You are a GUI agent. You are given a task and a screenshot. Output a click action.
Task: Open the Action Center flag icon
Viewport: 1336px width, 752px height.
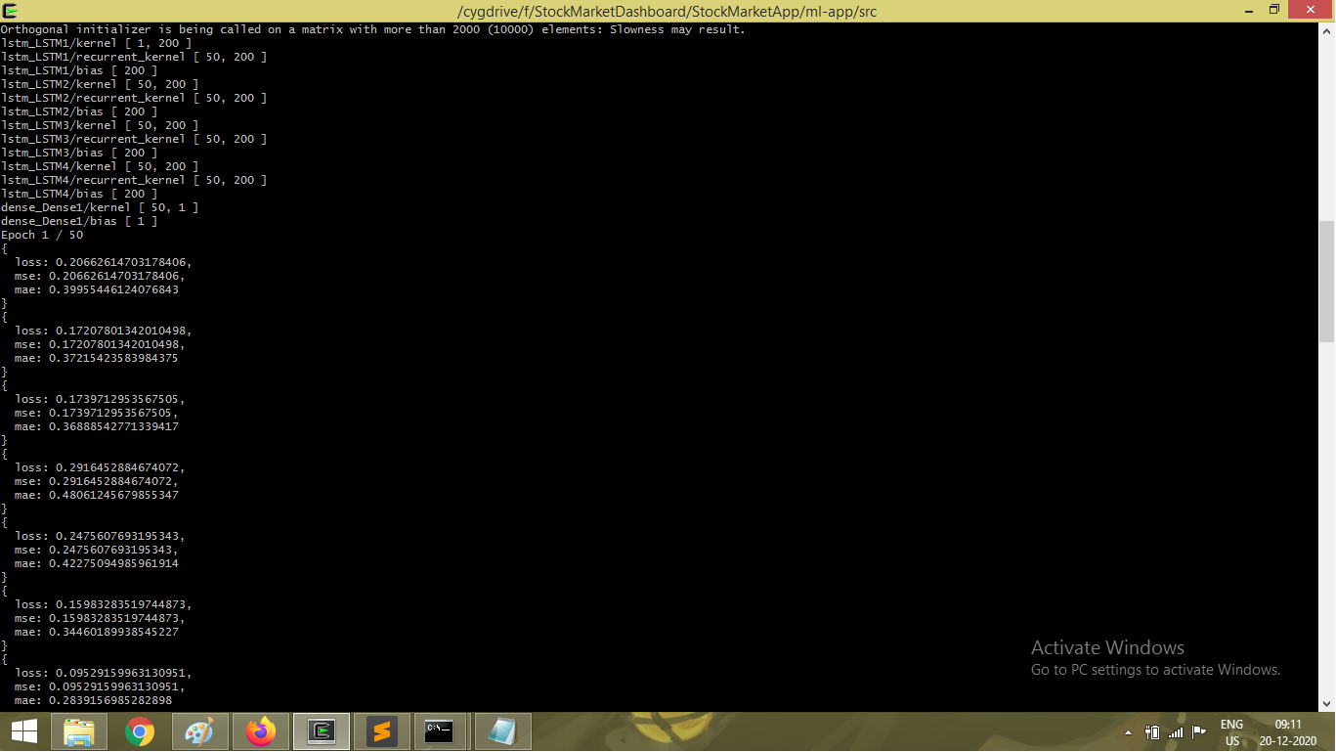[1199, 732]
